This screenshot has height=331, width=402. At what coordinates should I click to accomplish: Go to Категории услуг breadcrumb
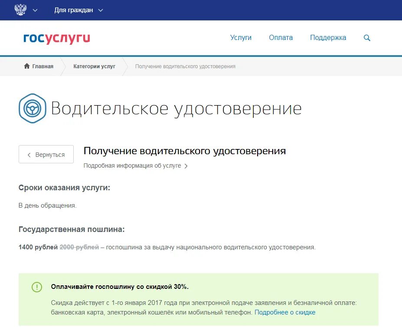95,66
